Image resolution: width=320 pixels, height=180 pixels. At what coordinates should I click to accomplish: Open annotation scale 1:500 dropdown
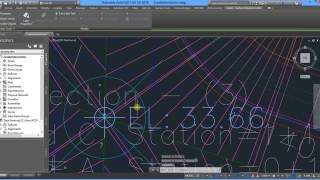click(x=265, y=175)
